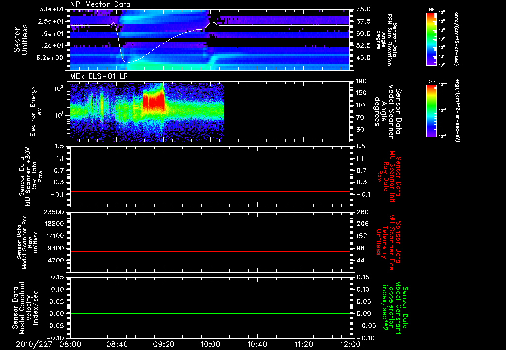Click the red "MU Scanner Int Raw Data" label
Viewport: 506px width, 350px height.
(389, 177)
